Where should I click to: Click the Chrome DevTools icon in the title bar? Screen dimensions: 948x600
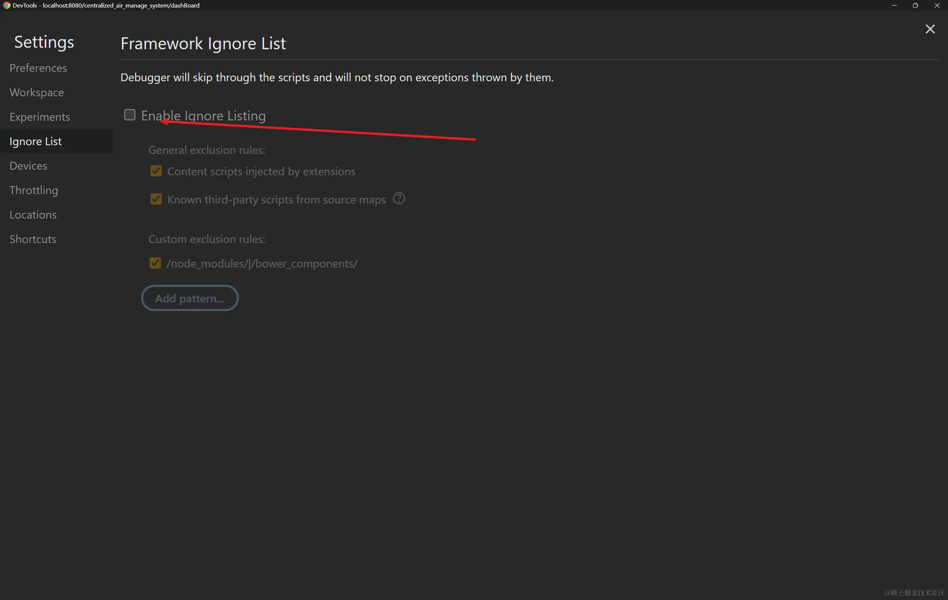tap(6, 6)
